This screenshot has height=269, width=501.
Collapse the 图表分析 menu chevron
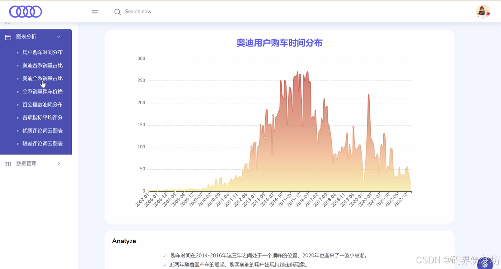(59, 37)
